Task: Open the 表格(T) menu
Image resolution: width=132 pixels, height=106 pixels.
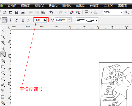Action: [122, 6]
